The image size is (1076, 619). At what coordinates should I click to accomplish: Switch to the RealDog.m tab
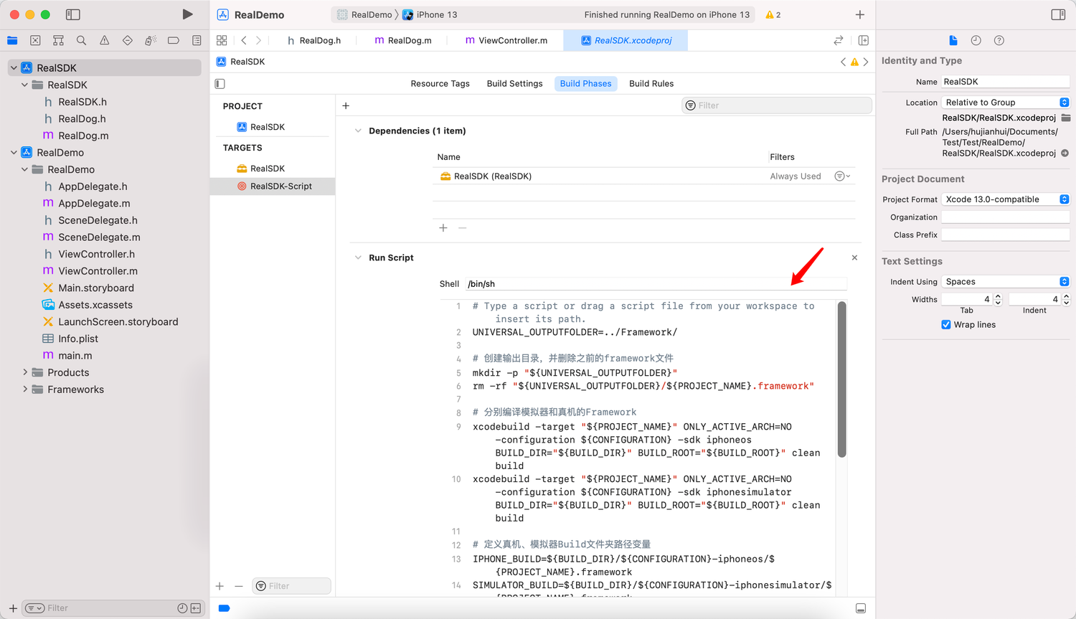coord(403,41)
